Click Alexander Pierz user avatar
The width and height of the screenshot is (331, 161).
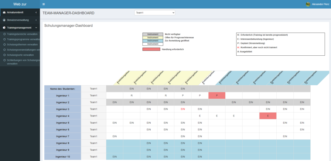(x=308, y=4)
